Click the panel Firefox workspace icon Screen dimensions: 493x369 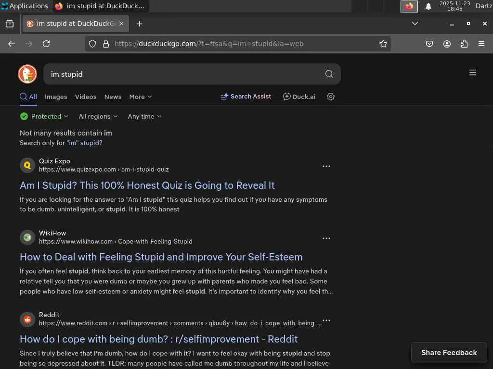pyautogui.click(x=409, y=6)
